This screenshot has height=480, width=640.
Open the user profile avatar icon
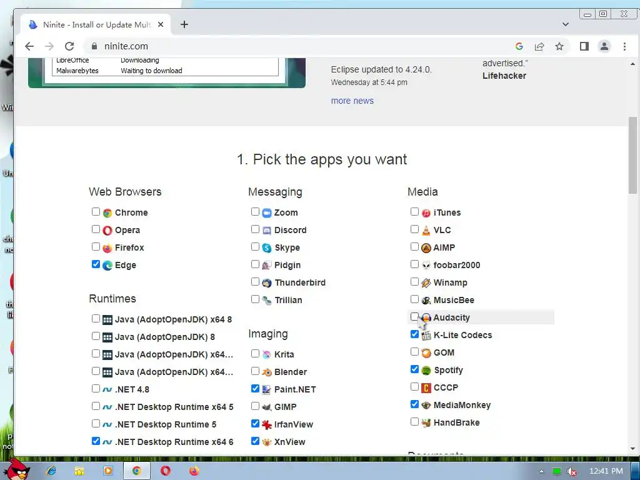coord(604,46)
